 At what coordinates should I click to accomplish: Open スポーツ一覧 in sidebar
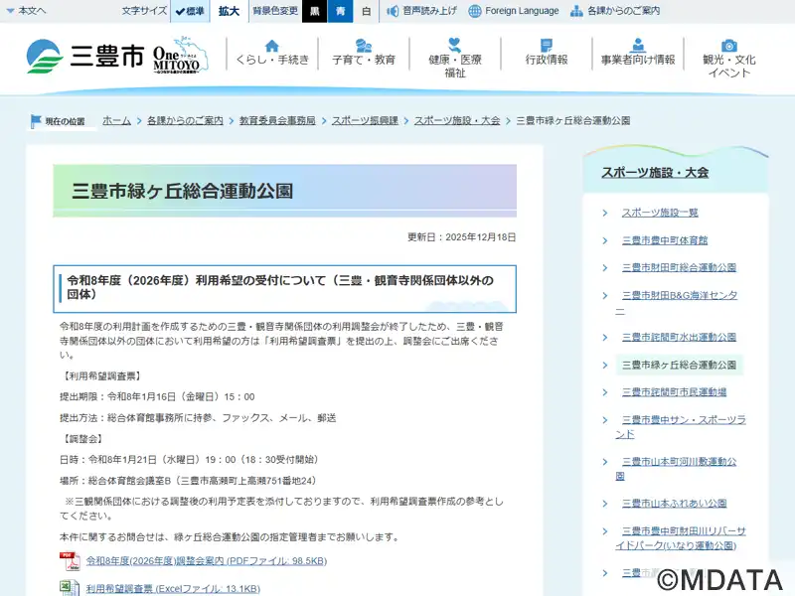click(x=660, y=213)
